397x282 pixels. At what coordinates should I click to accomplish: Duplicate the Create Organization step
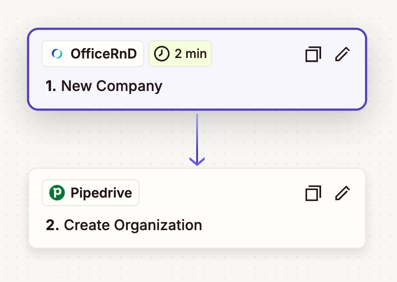[313, 193]
